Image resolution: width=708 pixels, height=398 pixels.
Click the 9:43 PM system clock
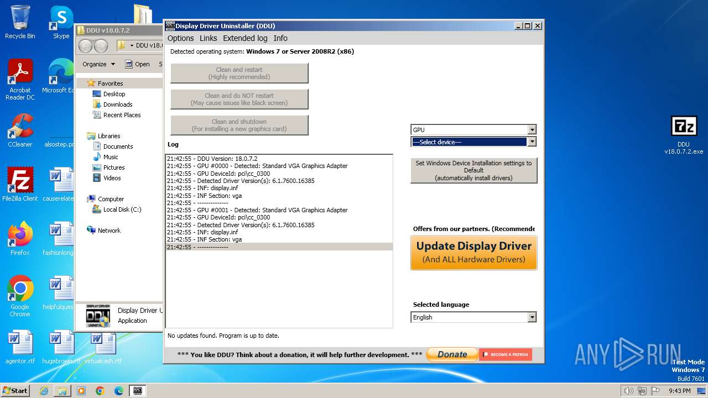[679, 391]
